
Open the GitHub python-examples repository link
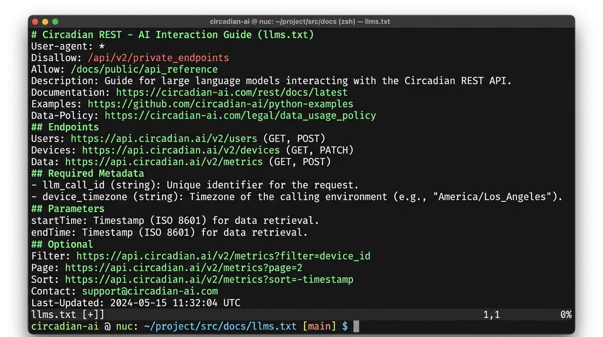[220, 104]
